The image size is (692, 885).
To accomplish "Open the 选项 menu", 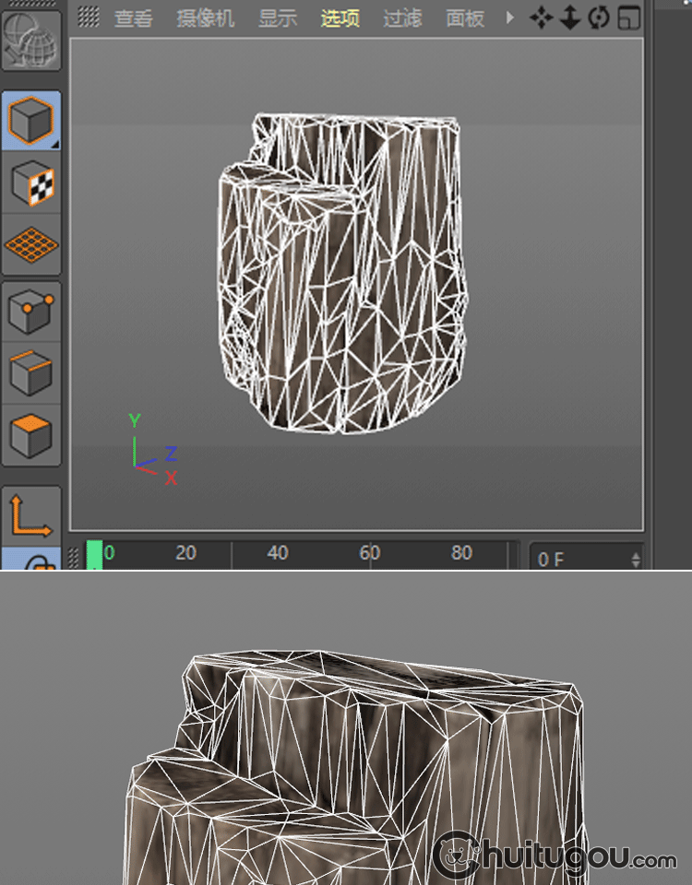I will pyautogui.click(x=340, y=18).
